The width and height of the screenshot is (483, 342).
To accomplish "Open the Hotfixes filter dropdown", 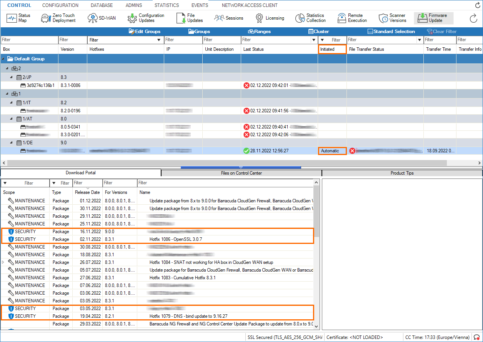I will pos(159,40).
